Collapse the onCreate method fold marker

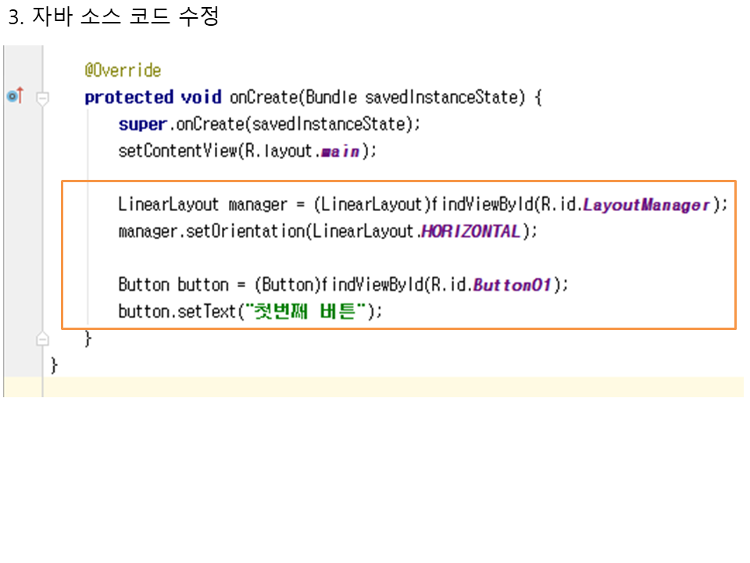pos(42,98)
